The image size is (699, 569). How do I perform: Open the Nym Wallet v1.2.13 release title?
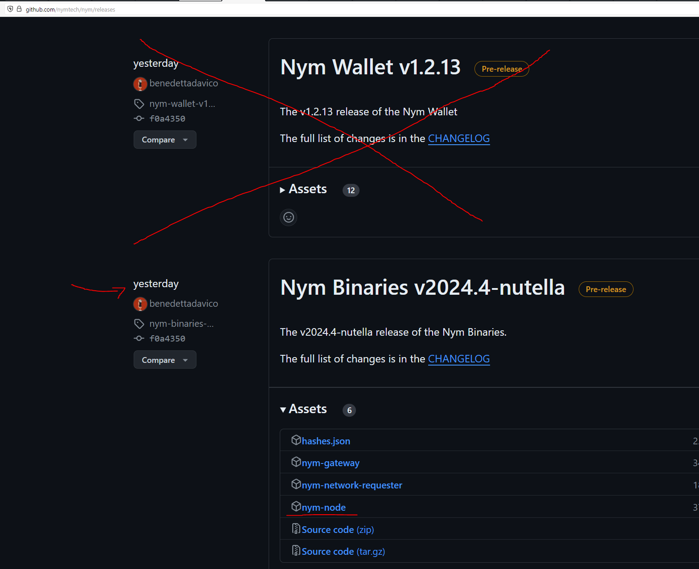[370, 67]
